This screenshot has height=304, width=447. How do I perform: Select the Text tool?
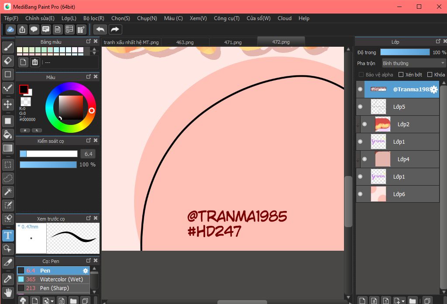click(8, 235)
